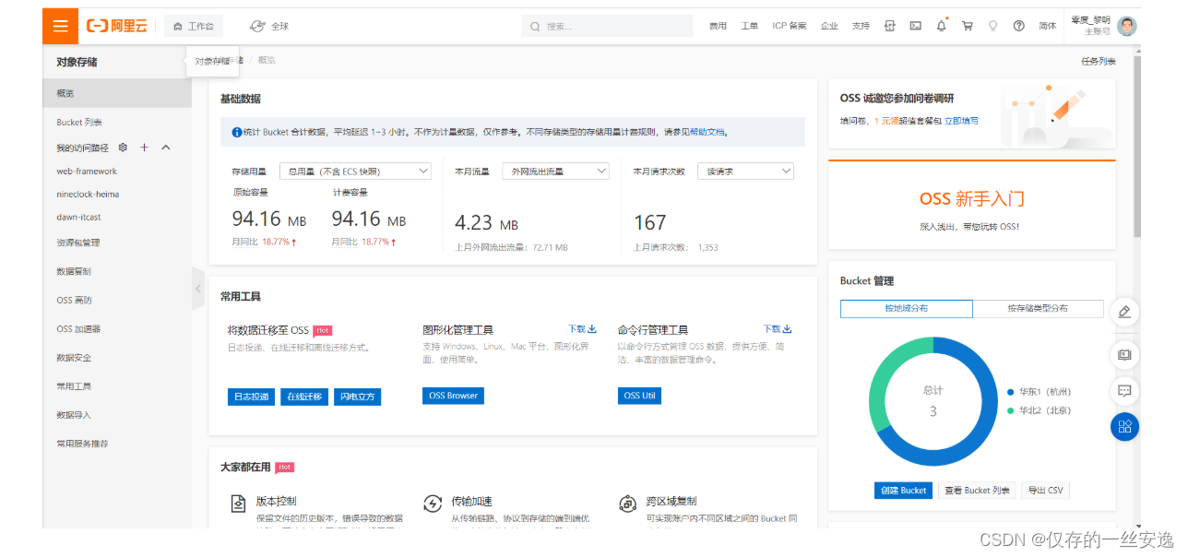This screenshot has width=1188, height=557.
Task: Open the 读请求 request type dropdown
Action: click(x=745, y=172)
